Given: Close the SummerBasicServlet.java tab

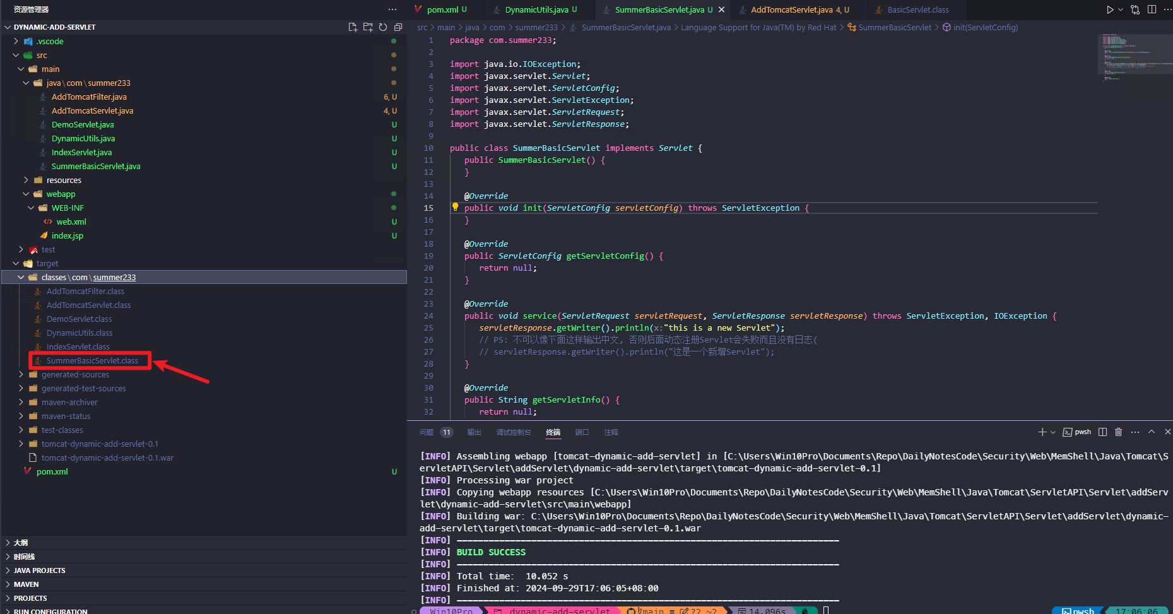Looking at the screenshot, I should tap(721, 9).
